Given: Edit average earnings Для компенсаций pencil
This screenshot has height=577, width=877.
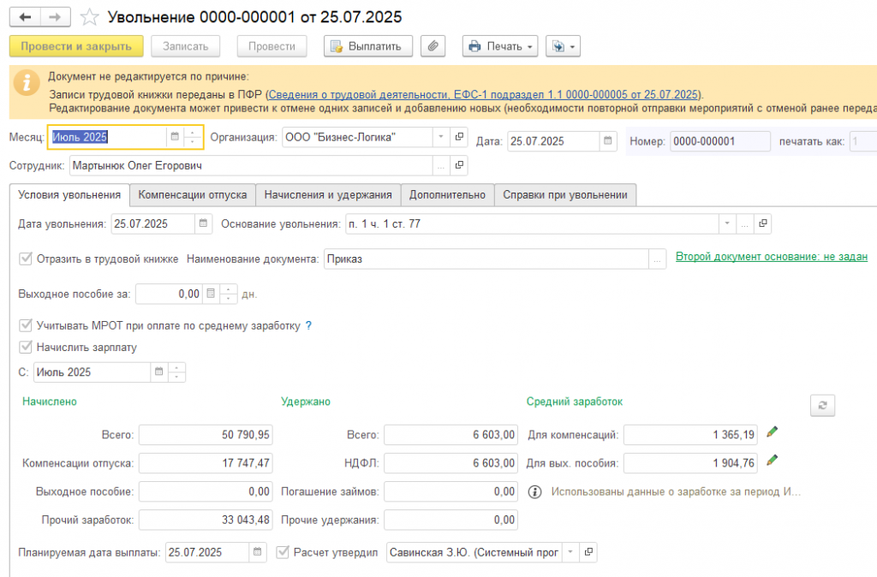Looking at the screenshot, I should pos(772,431).
